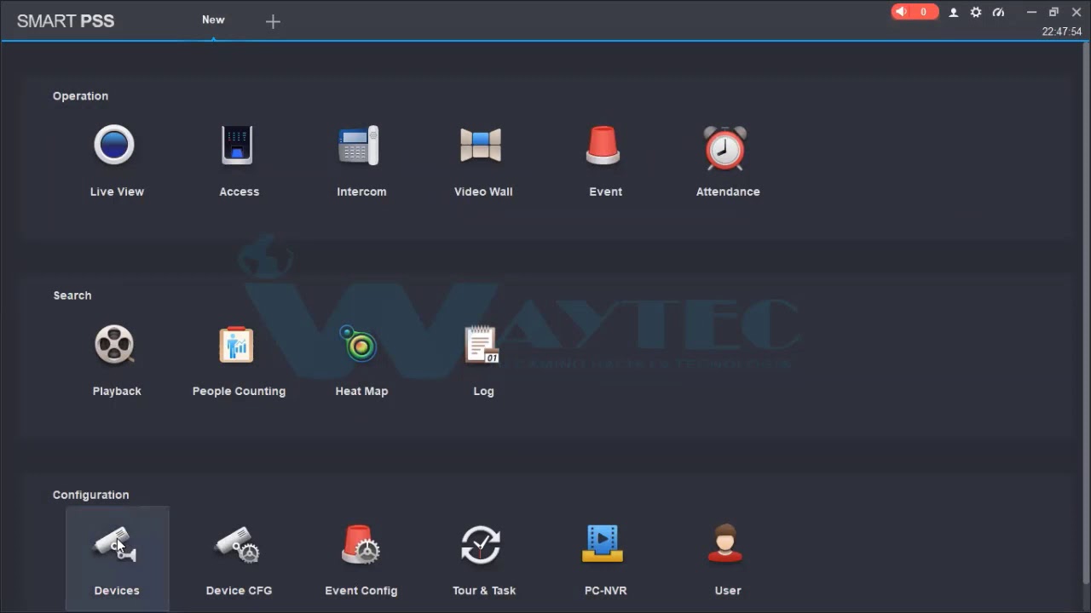Switch to the New tab

pyautogui.click(x=213, y=20)
